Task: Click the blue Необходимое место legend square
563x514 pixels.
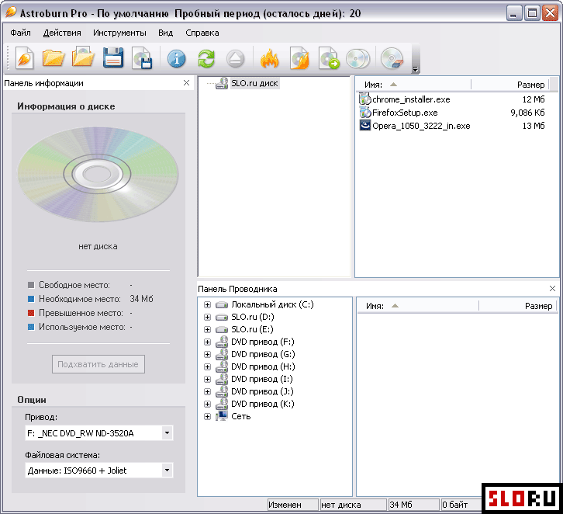Action: 31,299
